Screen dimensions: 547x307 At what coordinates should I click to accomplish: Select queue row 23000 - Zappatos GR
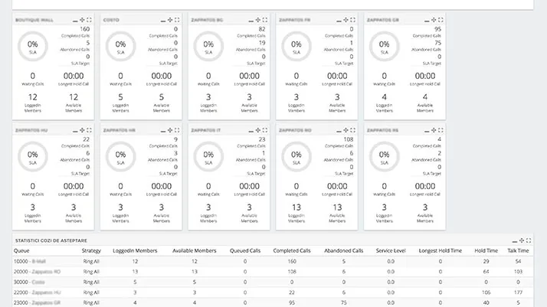[x=273, y=303]
